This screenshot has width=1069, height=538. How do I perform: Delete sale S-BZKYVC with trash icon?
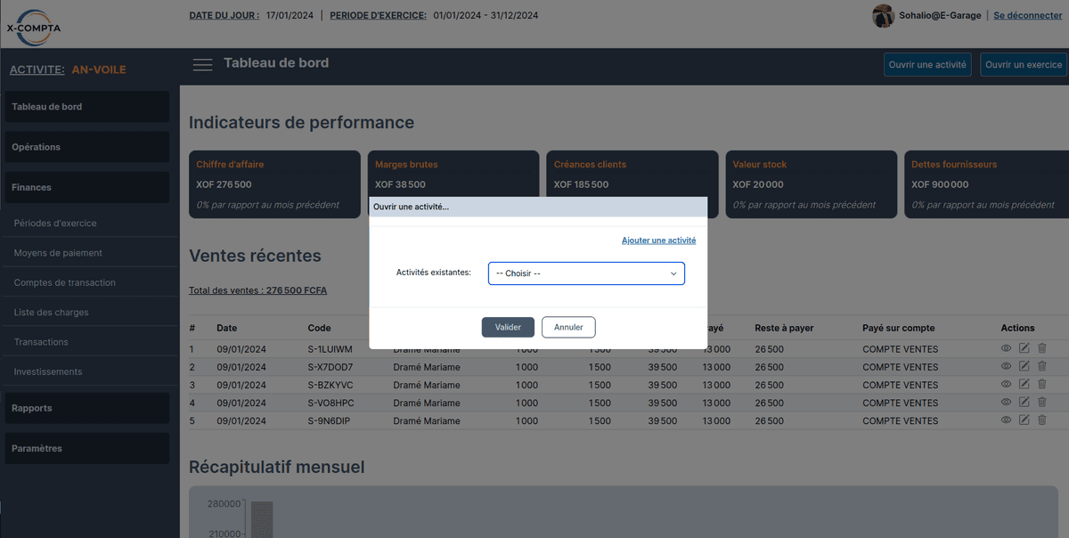pyautogui.click(x=1041, y=384)
